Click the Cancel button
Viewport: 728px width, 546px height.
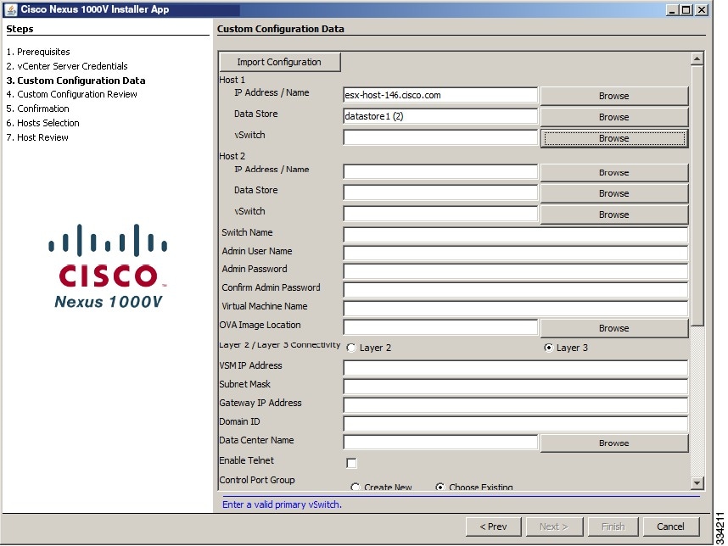pos(672,526)
